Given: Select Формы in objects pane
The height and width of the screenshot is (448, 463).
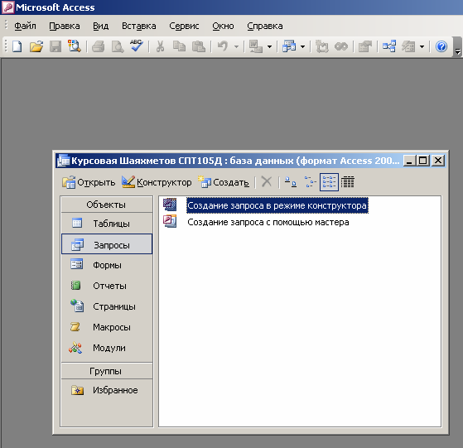Looking at the screenshot, I should click(x=107, y=265).
